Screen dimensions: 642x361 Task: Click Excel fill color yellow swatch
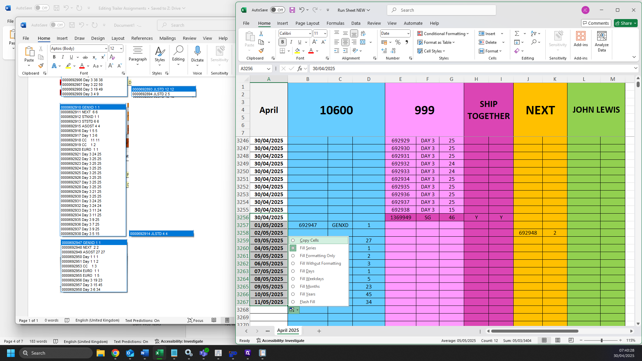click(297, 51)
